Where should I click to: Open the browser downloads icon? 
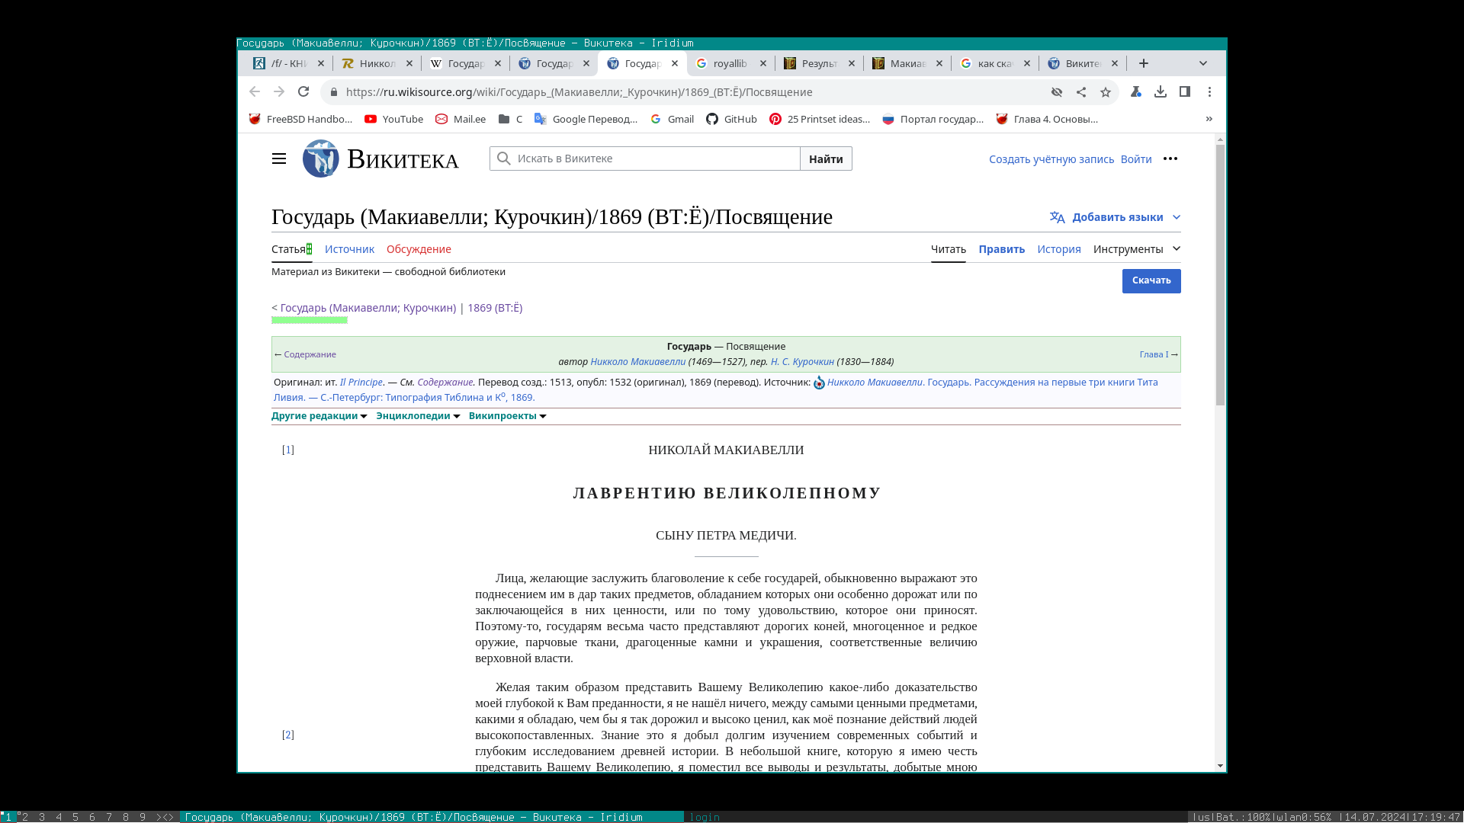point(1161,91)
